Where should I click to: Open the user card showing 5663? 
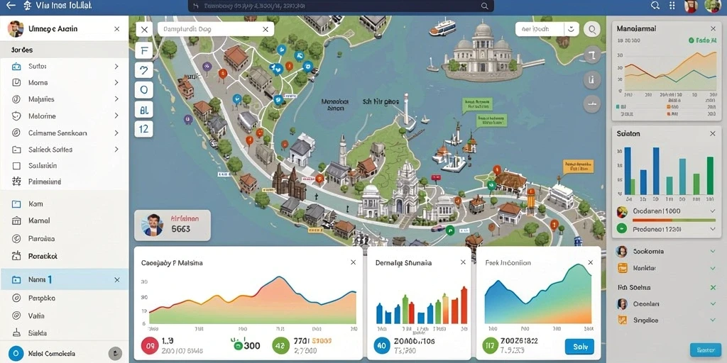(x=173, y=225)
